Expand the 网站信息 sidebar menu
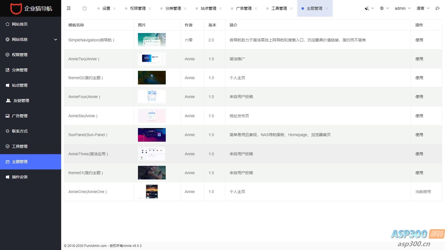 point(31,39)
